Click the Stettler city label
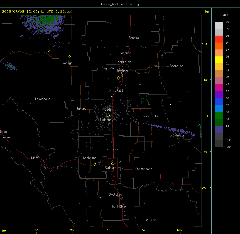This screenshot has width=240, height=234. 176,66
